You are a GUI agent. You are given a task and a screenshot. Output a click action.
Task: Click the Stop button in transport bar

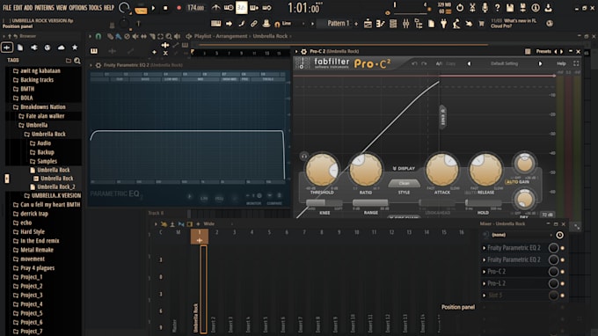(165, 8)
